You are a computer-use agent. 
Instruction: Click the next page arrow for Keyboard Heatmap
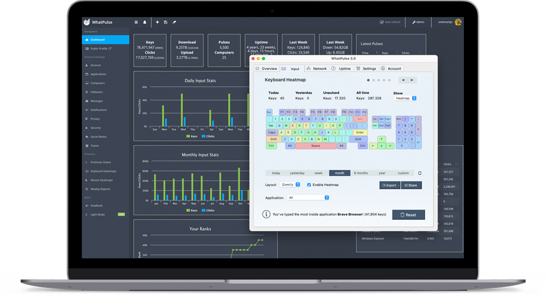point(412,80)
